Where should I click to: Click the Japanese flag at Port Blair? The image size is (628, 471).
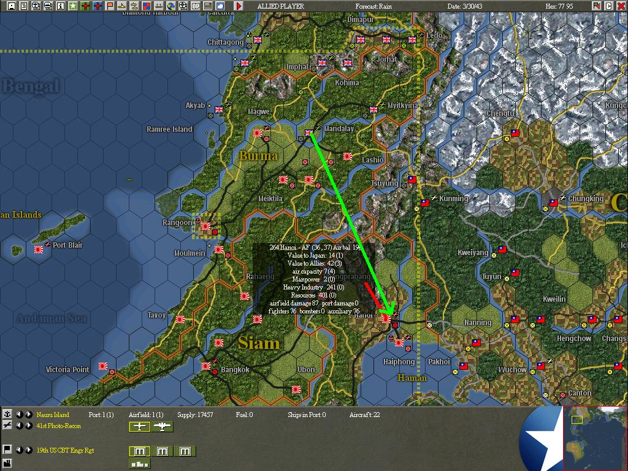(x=39, y=249)
